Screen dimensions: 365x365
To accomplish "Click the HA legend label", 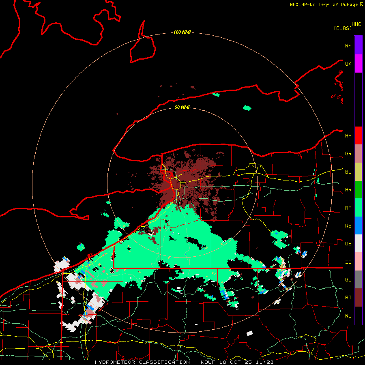I will [x=348, y=136].
